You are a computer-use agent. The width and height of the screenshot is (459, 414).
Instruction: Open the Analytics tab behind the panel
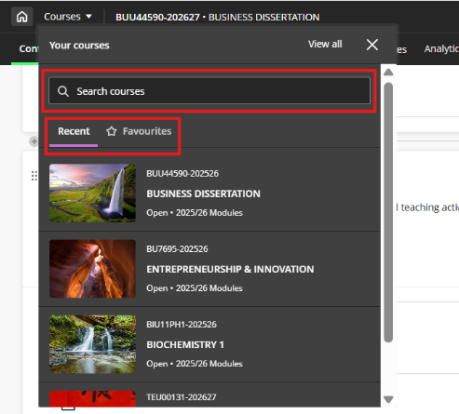coord(441,49)
